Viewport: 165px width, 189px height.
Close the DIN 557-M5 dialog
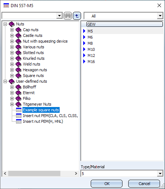point(159,5)
